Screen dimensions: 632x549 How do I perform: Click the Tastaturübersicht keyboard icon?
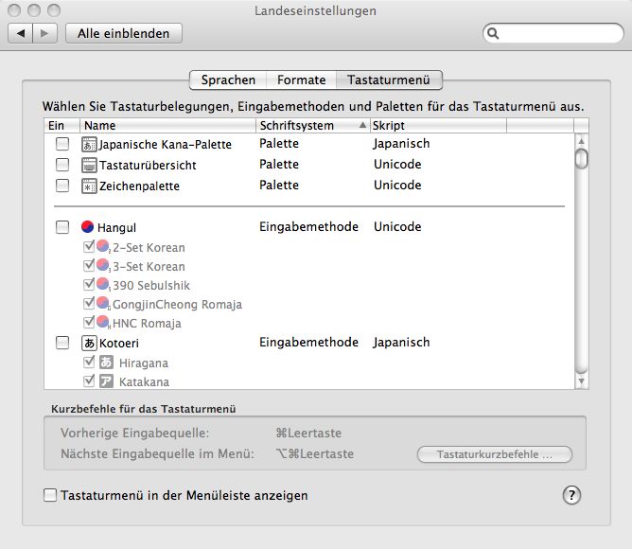[90, 165]
